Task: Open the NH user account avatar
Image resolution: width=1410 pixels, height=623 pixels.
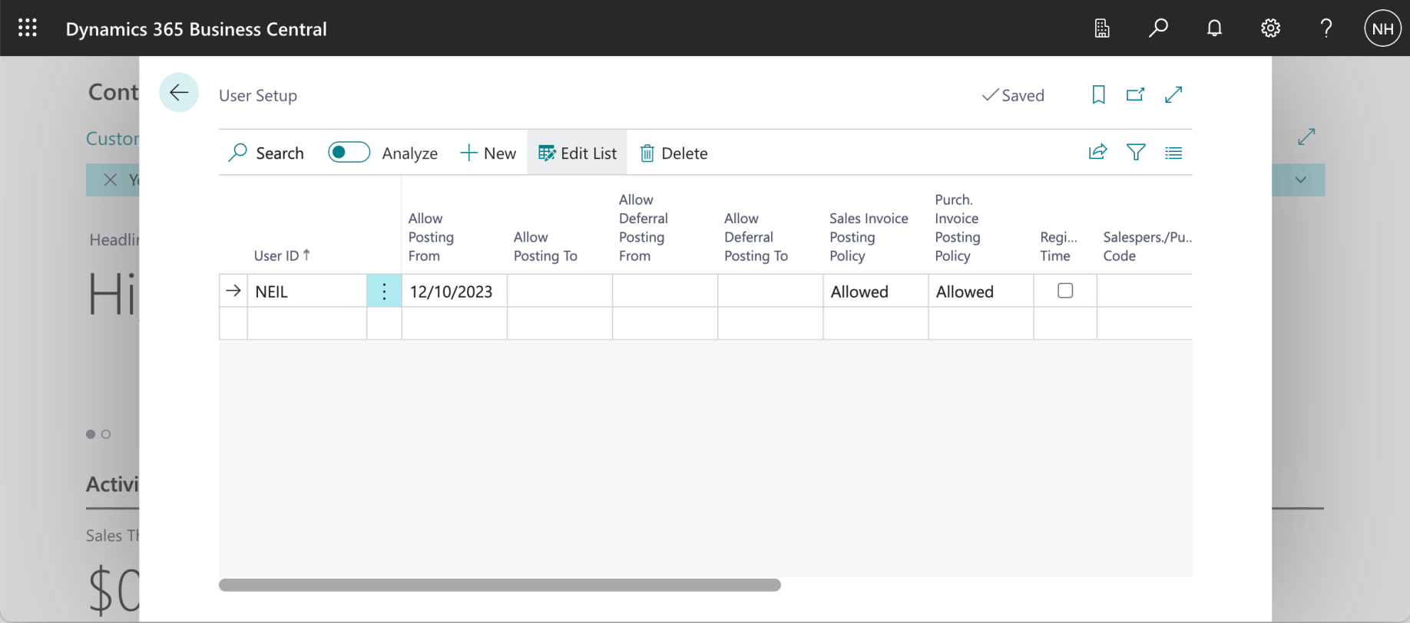Action: 1382,28
